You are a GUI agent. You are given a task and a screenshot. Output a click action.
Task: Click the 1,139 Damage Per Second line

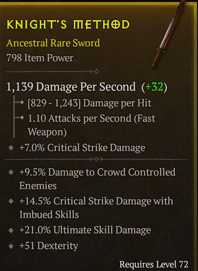(87, 87)
